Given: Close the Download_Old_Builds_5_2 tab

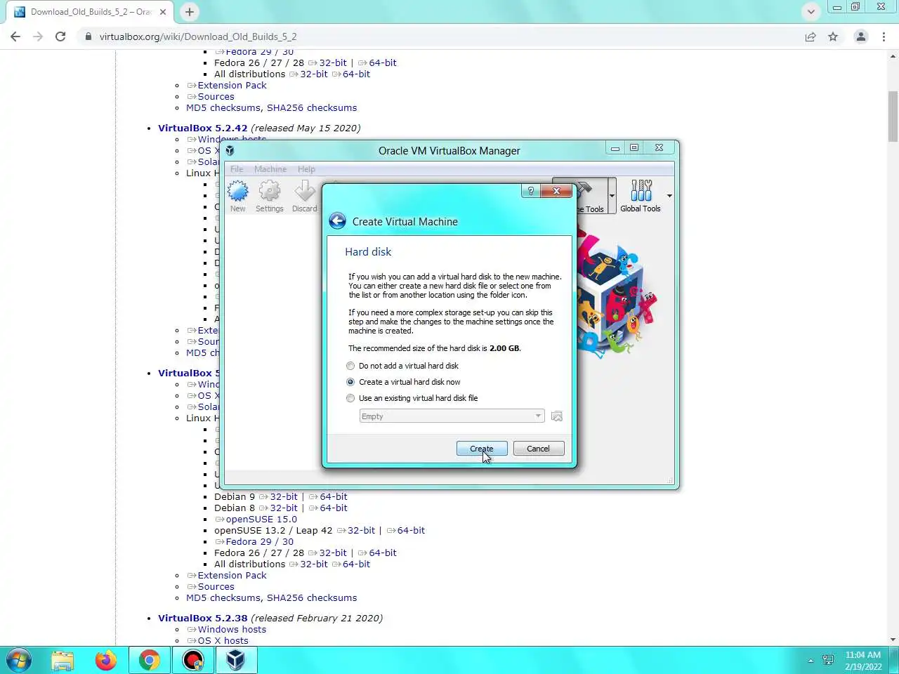Looking at the screenshot, I should tap(163, 12).
